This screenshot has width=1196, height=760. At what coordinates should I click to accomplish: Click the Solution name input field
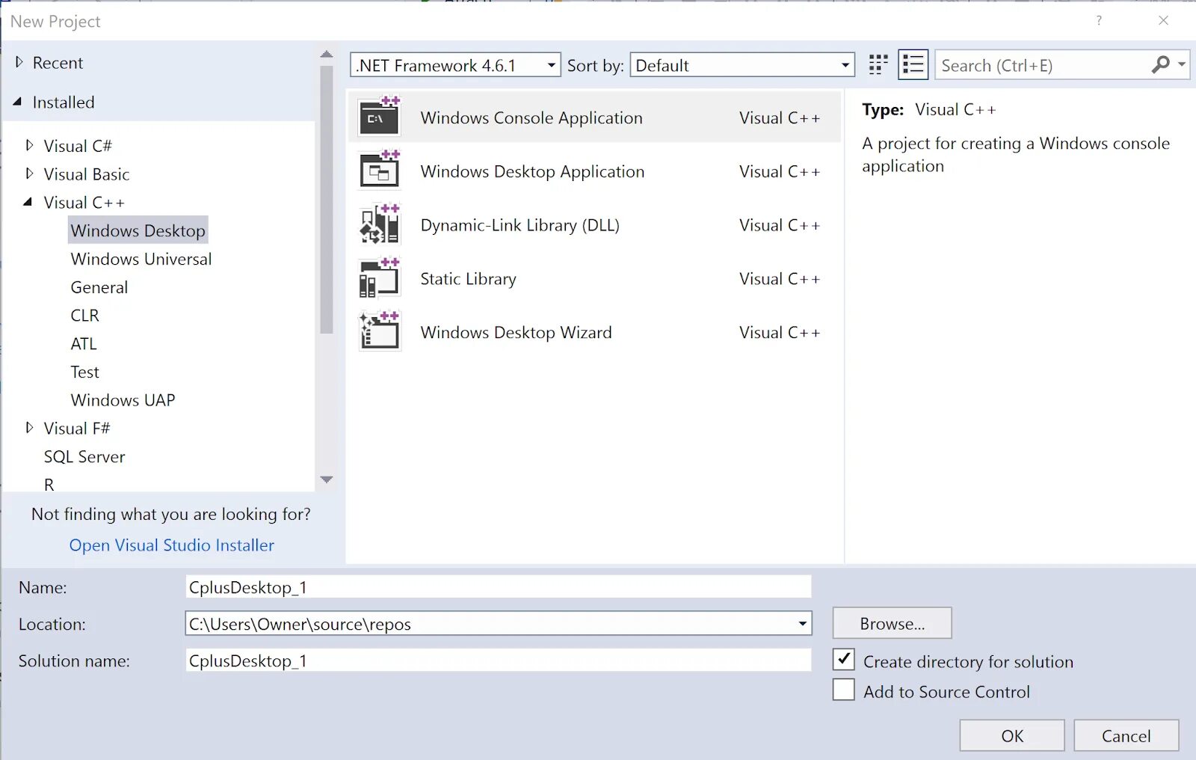click(x=498, y=661)
